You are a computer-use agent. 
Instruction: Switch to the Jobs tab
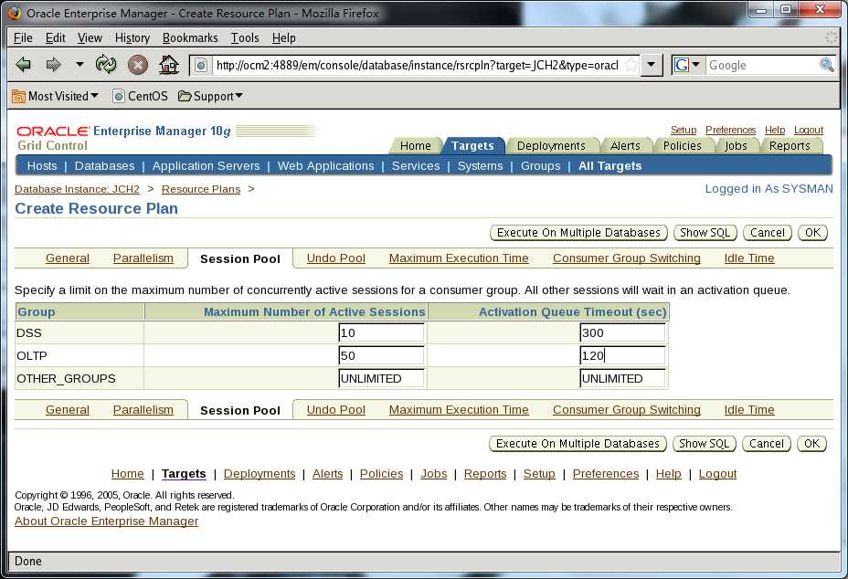pyautogui.click(x=736, y=146)
